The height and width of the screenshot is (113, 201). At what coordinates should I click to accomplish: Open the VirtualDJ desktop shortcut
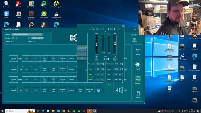coord(19,4)
